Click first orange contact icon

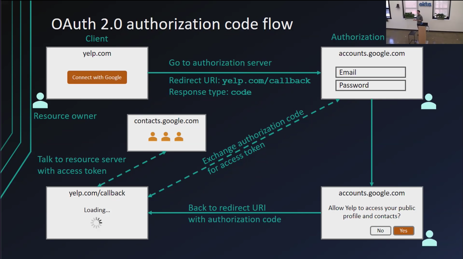point(153,136)
